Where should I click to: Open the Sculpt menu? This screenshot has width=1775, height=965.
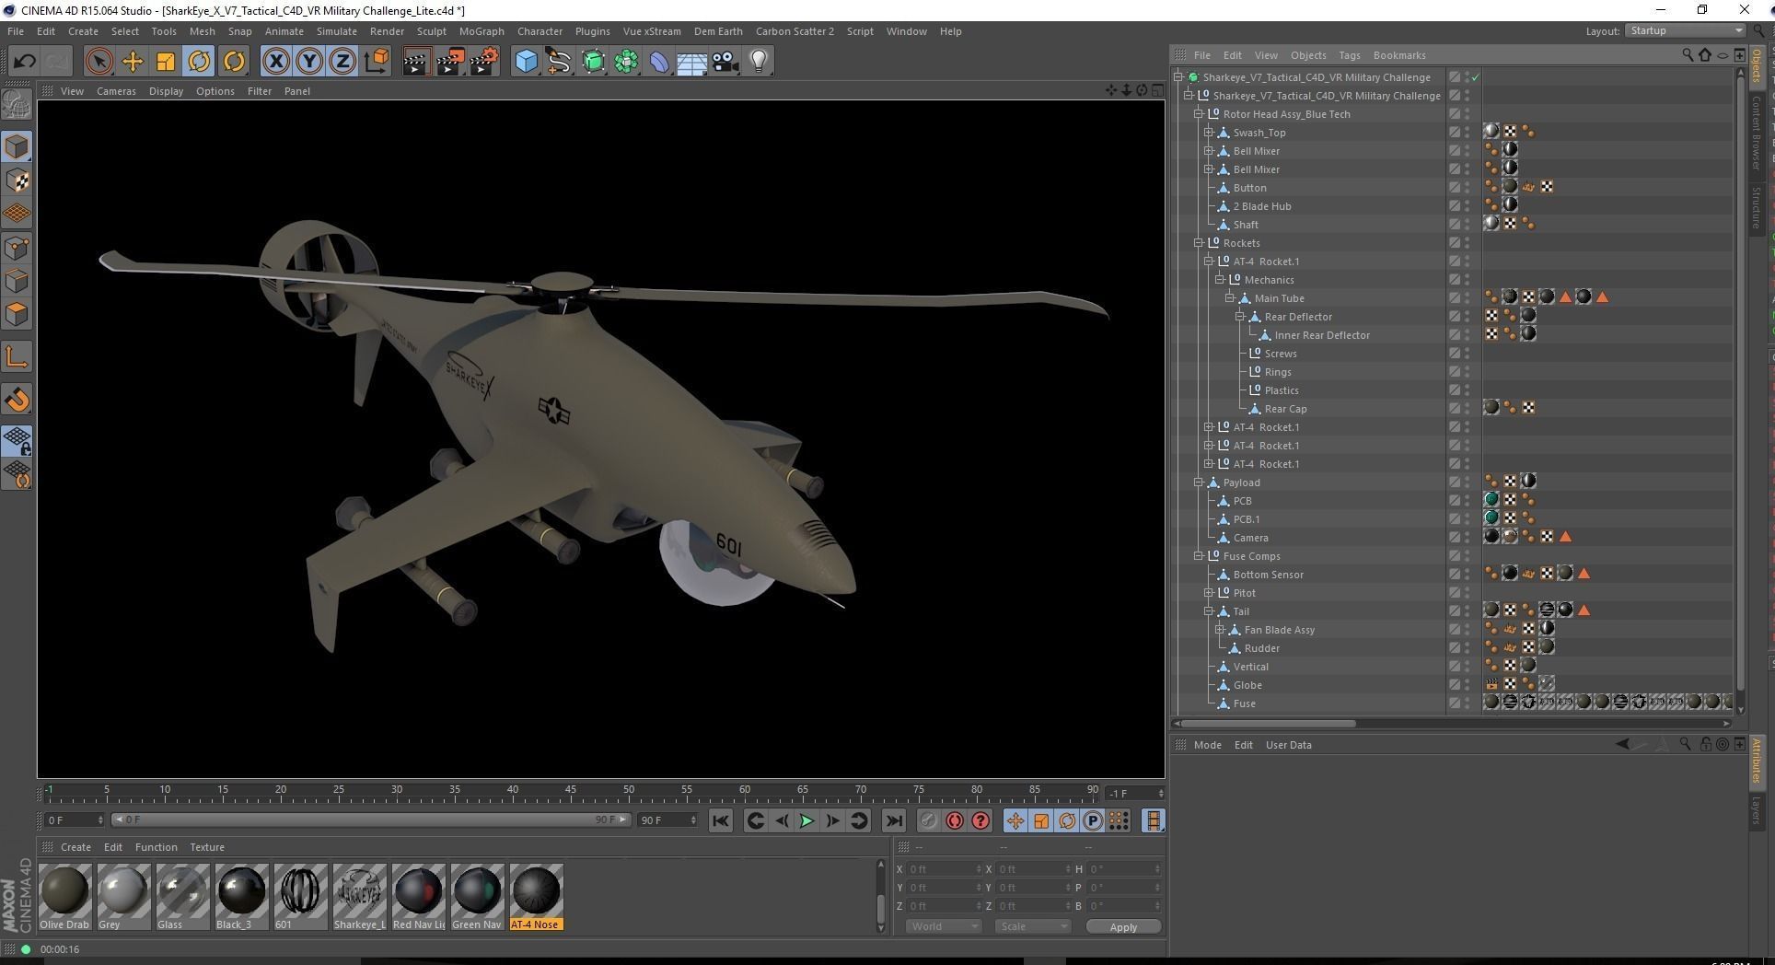tap(431, 31)
